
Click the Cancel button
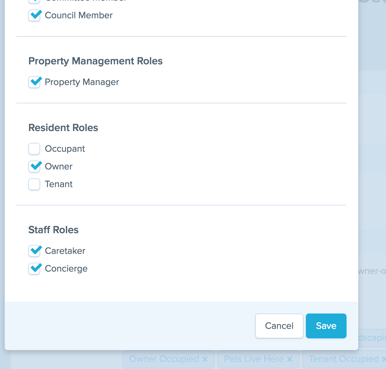(x=279, y=326)
